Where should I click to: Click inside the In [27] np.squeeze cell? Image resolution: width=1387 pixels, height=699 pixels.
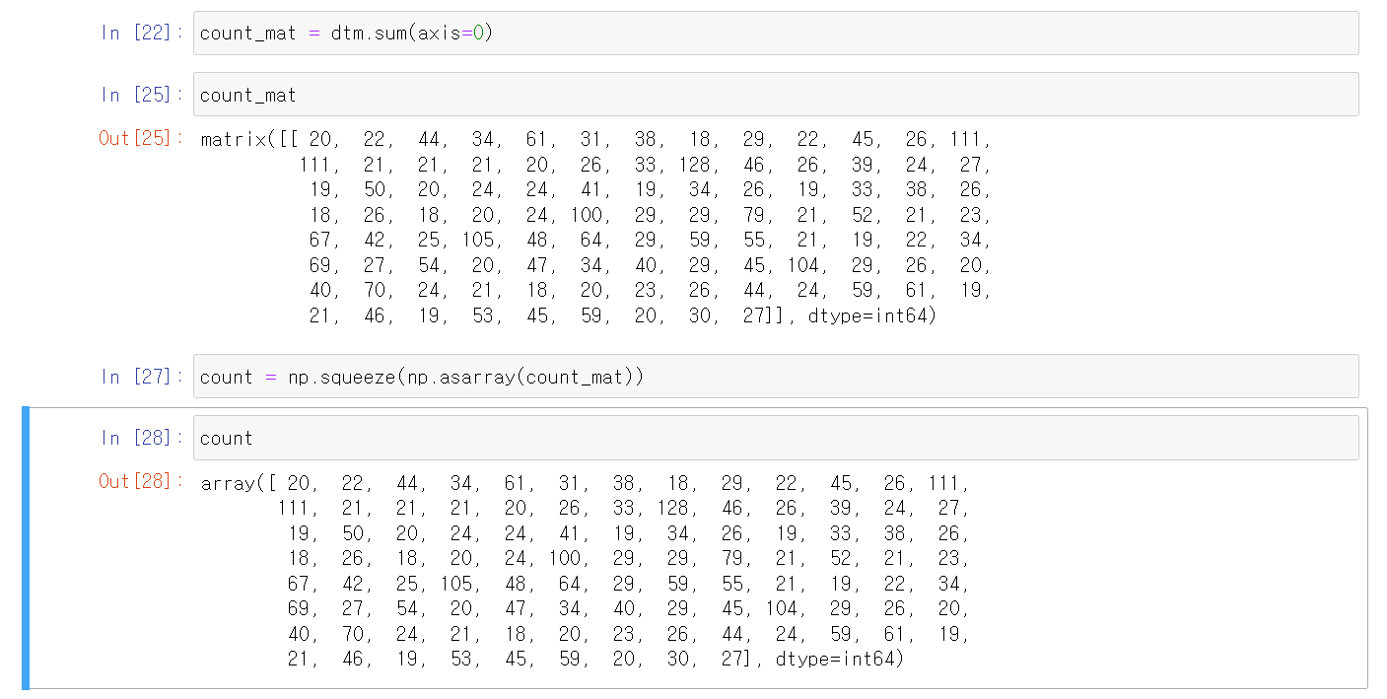(775, 377)
